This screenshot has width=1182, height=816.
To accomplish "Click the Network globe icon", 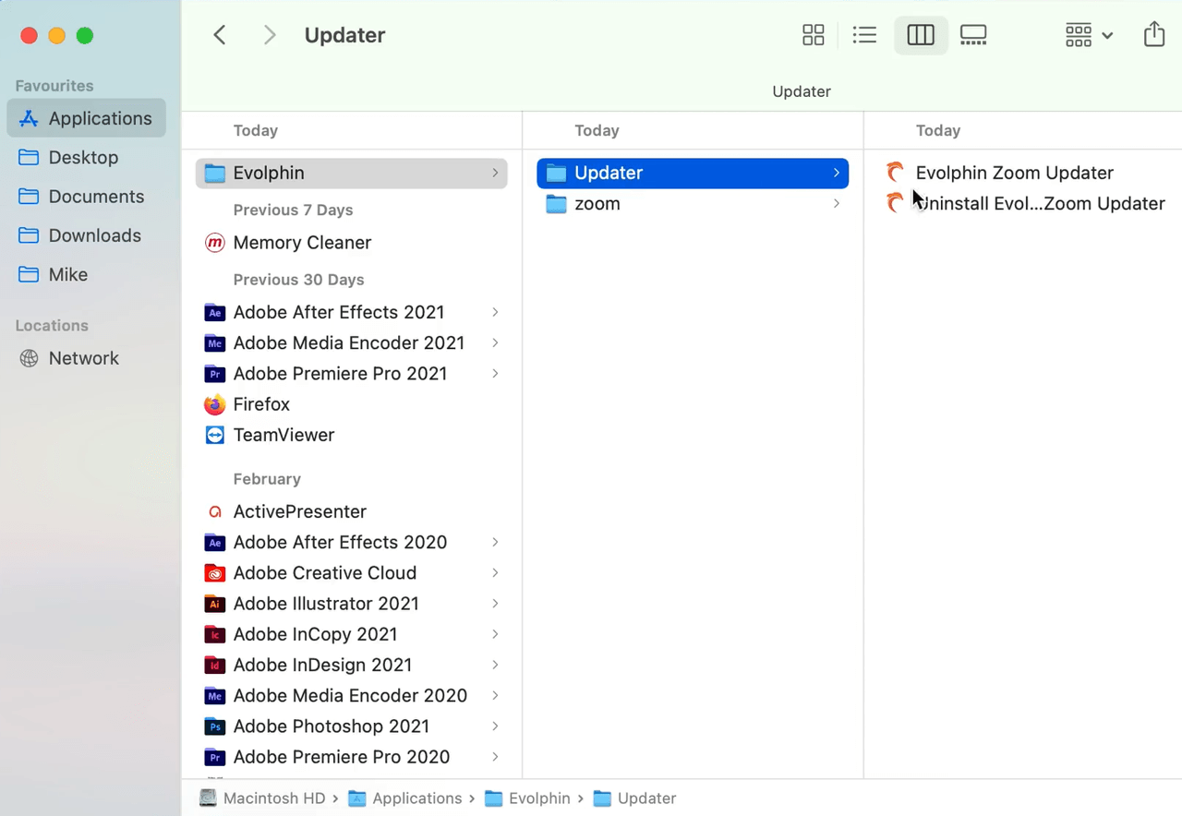I will 29,358.
